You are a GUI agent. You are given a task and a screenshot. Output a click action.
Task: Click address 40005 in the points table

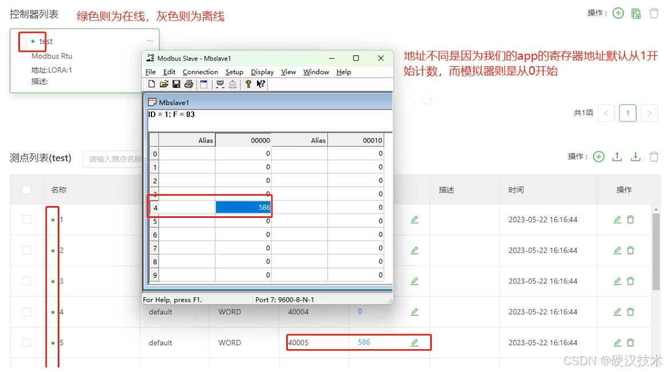coord(298,342)
